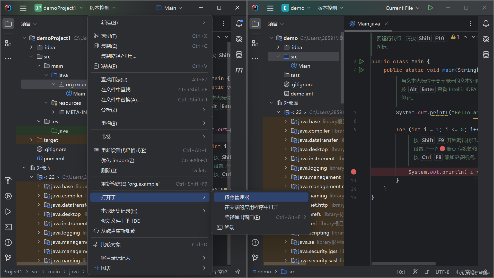This screenshot has height=278, width=494.
Task: Open Terminal tool window in left sidebar
Action: (x=8, y=227)
